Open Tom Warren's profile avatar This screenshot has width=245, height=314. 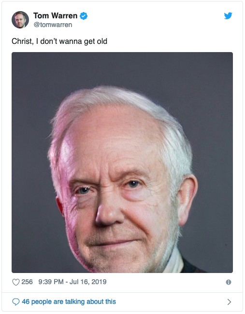(20, 20)
